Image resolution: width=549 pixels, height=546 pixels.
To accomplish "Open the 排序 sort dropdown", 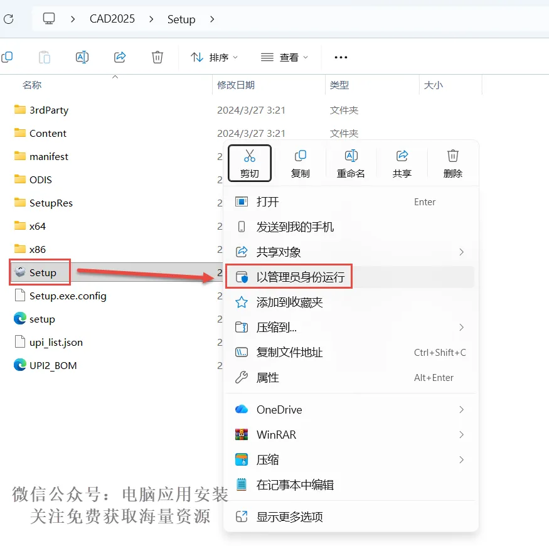I will click(215, 57).
